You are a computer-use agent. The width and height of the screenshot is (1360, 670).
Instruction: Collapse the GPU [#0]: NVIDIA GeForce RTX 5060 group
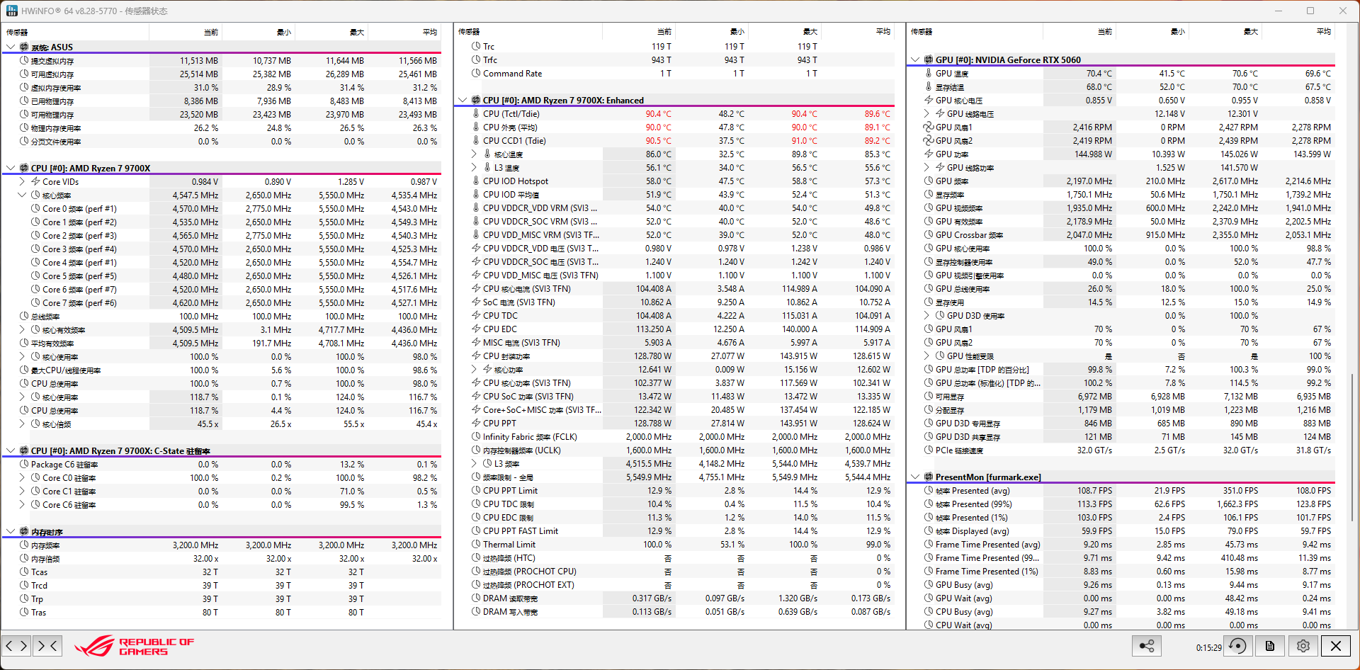pyautogui.click(x=915, y=60)
